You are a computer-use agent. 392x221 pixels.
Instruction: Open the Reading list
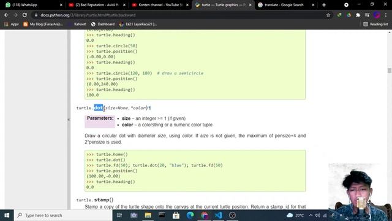[375, 24]
